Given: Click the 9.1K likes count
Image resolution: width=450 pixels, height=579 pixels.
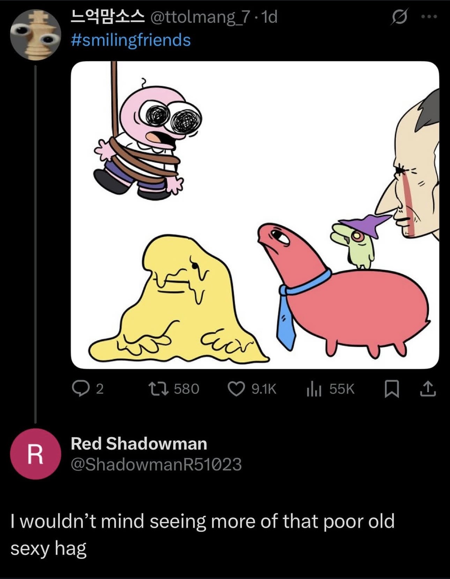Looking at the screenshot, I should [x=264, y=389].
